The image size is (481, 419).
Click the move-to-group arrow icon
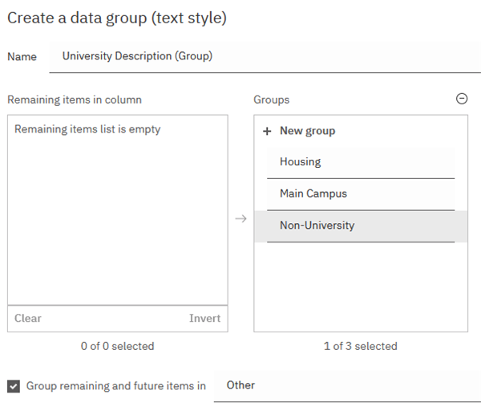240,218
